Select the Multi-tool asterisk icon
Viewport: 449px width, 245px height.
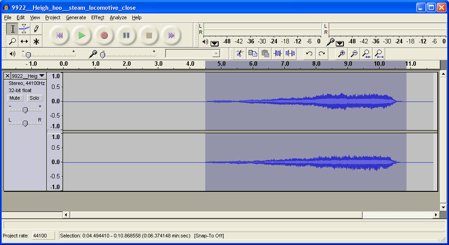point(36,42)
